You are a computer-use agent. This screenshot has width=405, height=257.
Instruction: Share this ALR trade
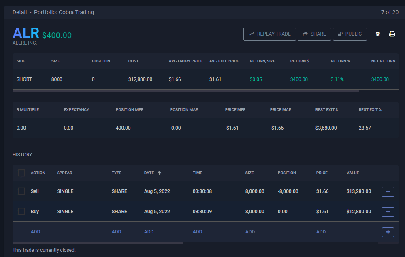coord(314,34)
